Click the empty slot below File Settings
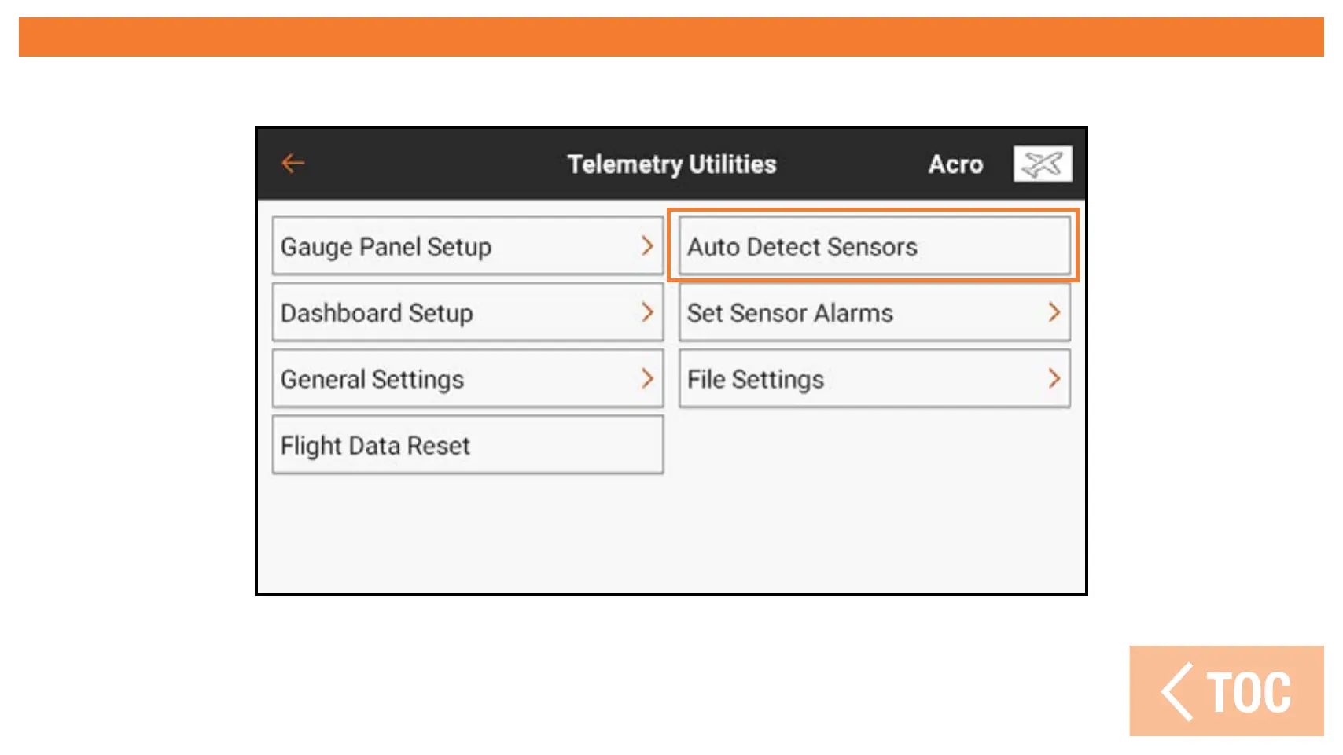Screen dimensions: 1343x755 [874, 445]
